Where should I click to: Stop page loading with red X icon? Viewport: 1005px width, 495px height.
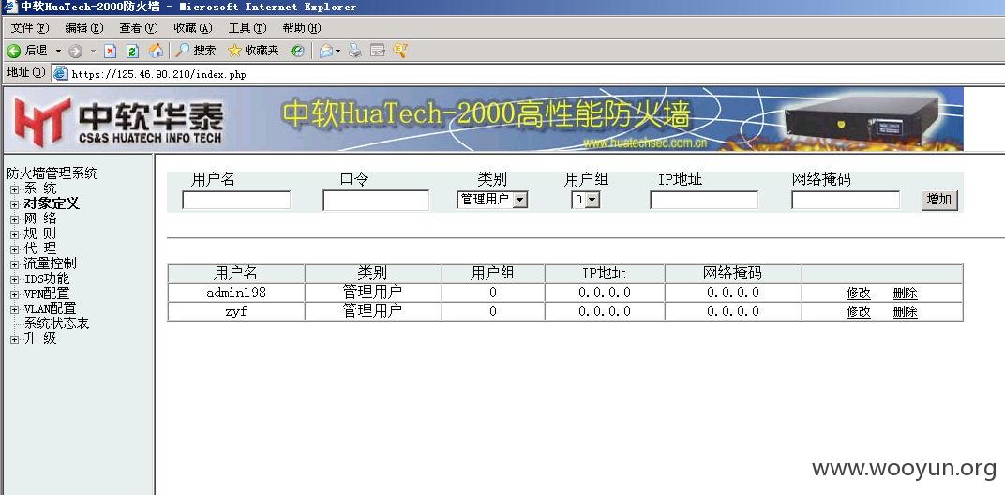(111, 51)
